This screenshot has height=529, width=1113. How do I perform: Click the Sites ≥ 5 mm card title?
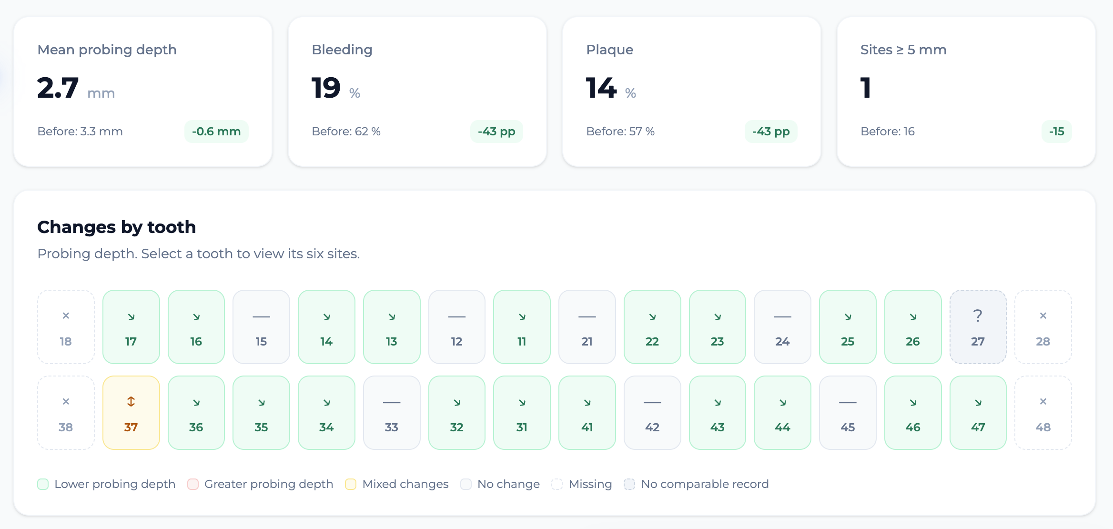[x=903, y=50]
